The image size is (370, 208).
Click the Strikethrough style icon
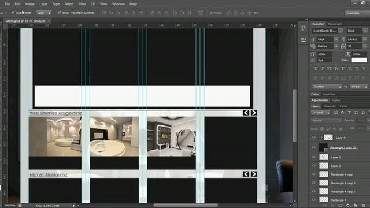(364, 69)
